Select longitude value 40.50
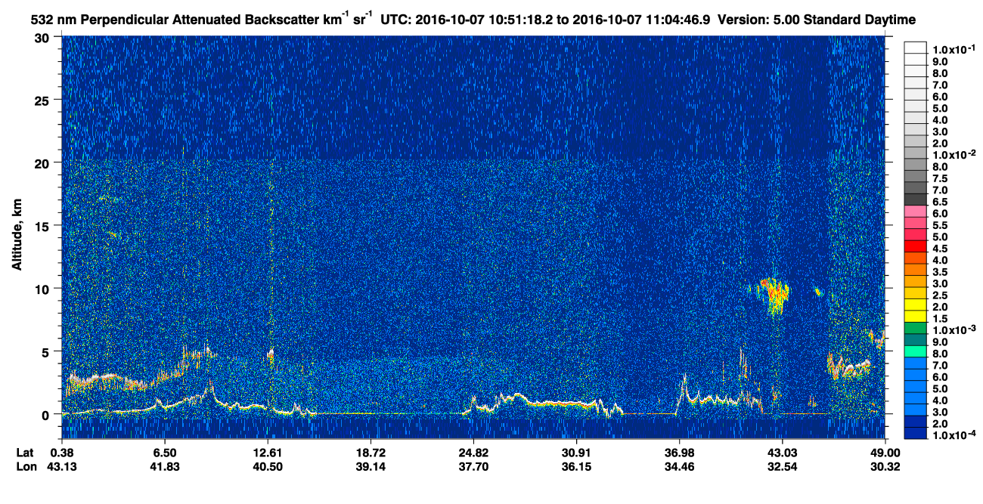The height and width of the screenshot is (504, 983). [268, 466]
